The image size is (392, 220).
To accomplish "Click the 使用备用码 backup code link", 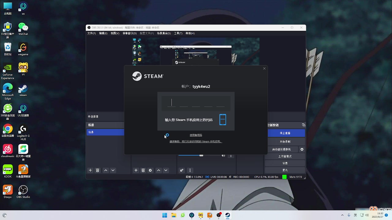I will 196,135.
